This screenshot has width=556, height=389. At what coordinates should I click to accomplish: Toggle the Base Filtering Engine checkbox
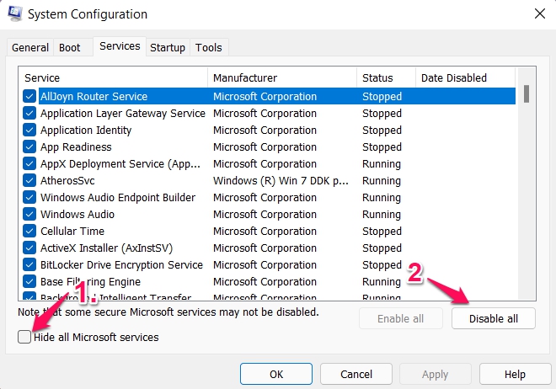point(29,282)
